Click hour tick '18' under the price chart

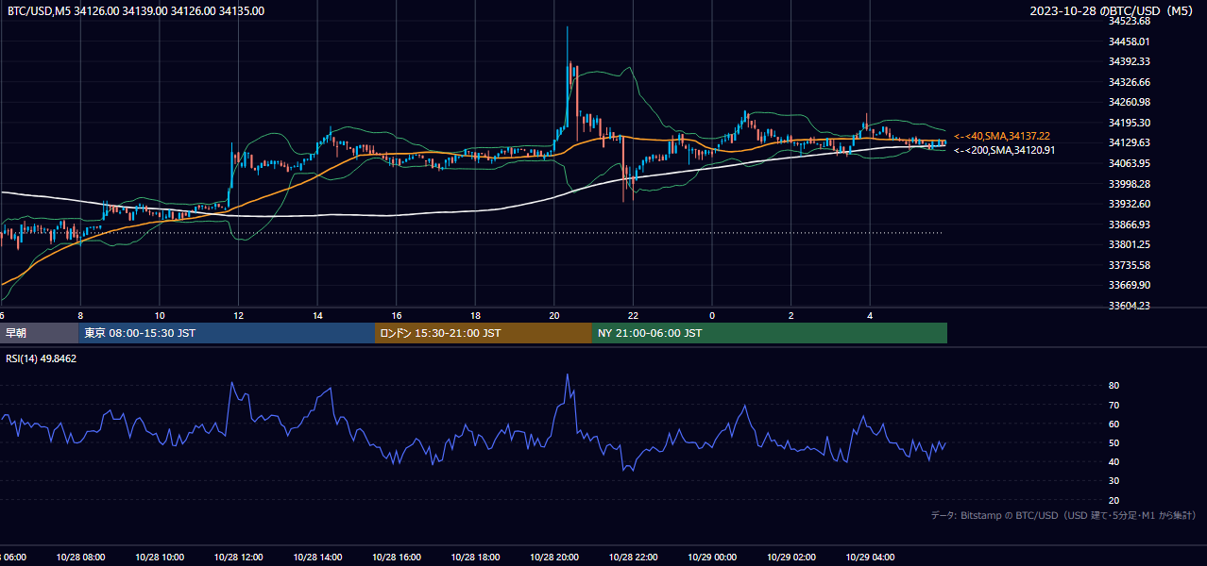click(x=476, y=316)
